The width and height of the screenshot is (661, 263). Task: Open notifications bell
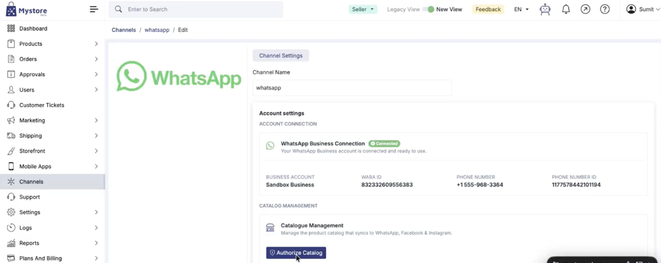tap(566, 9)
